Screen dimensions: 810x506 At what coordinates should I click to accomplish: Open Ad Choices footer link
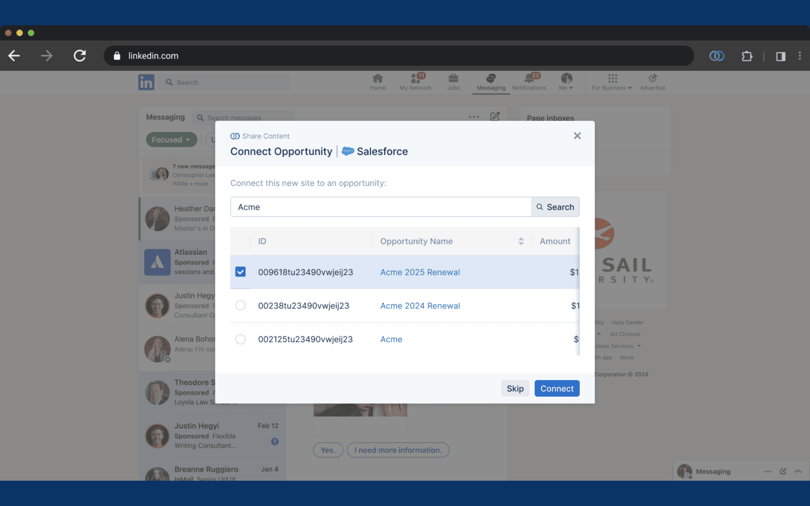[625, 334]
